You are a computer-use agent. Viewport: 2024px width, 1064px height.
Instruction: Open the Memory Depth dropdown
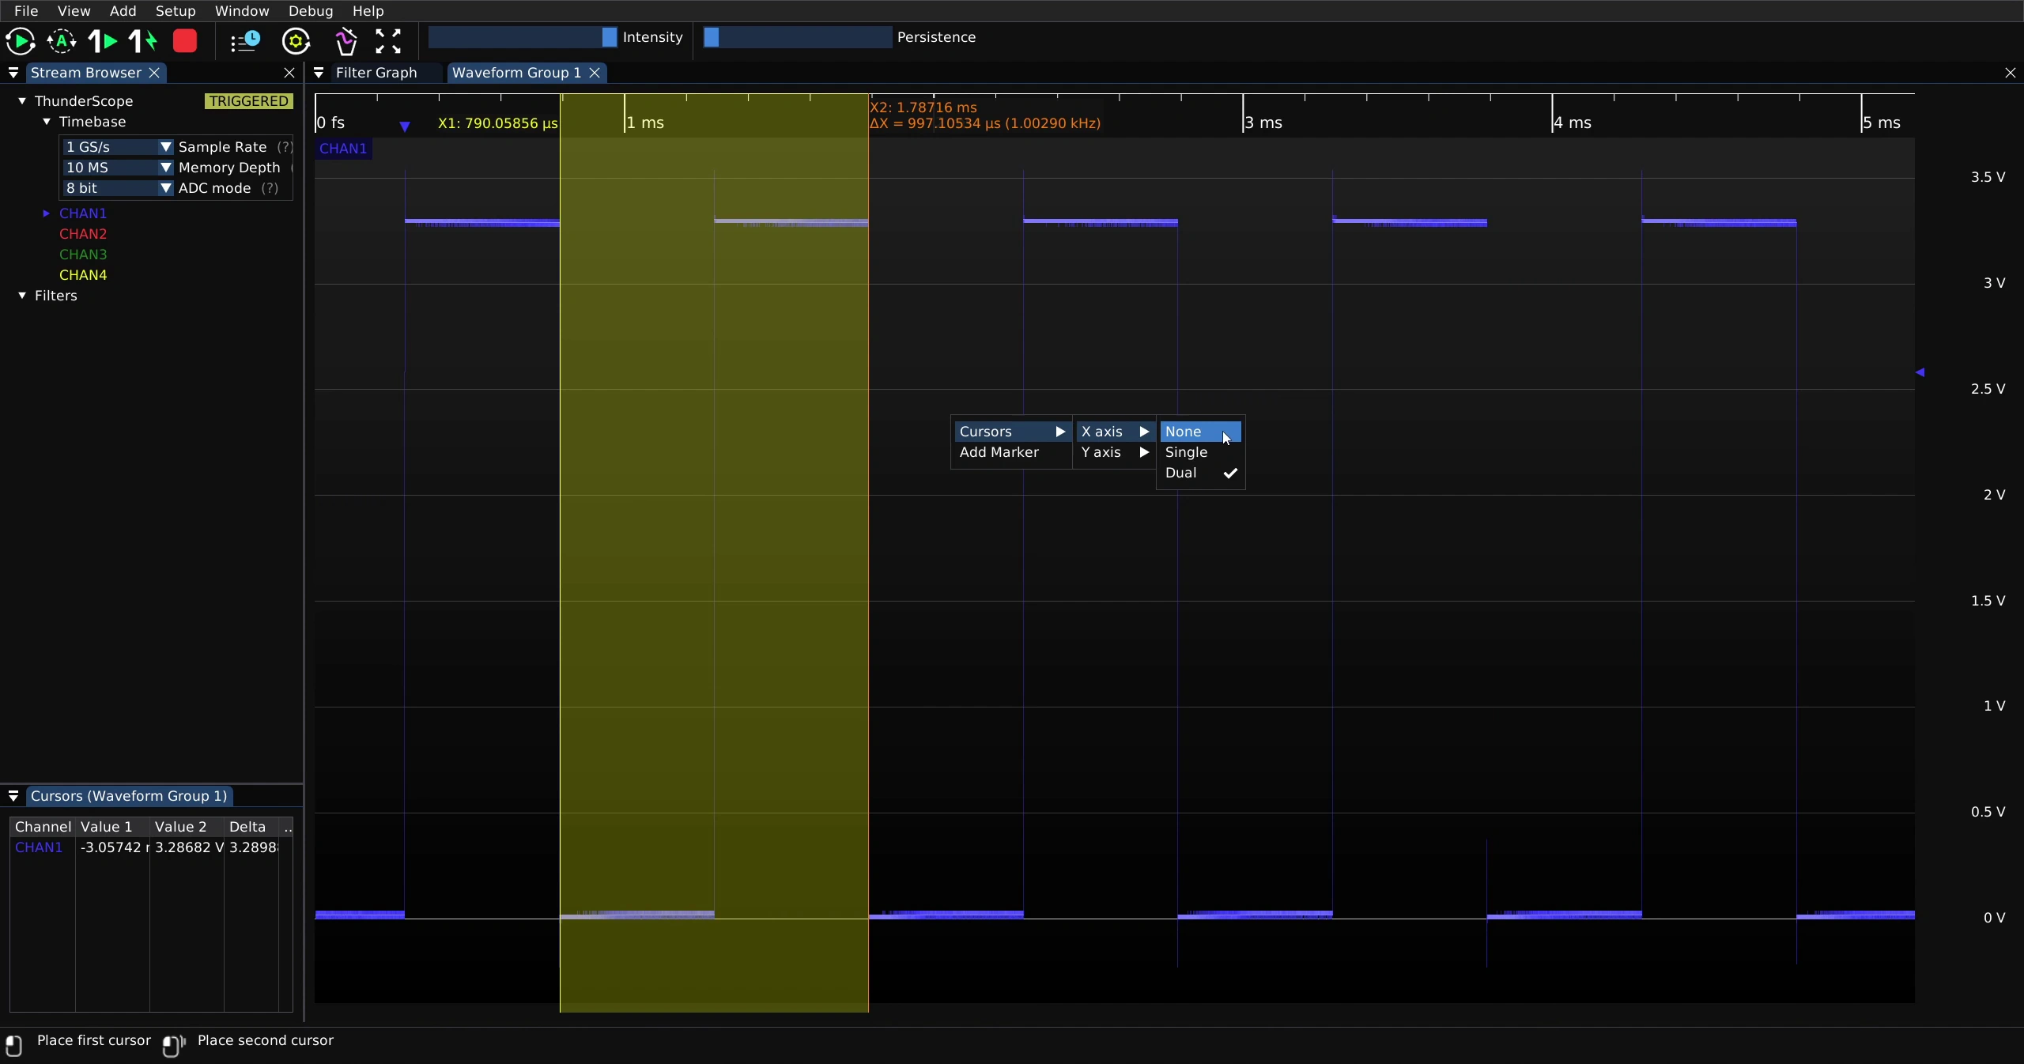(118, 168)
